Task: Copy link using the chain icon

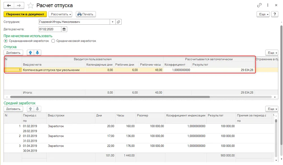Action: click(259, 5)
